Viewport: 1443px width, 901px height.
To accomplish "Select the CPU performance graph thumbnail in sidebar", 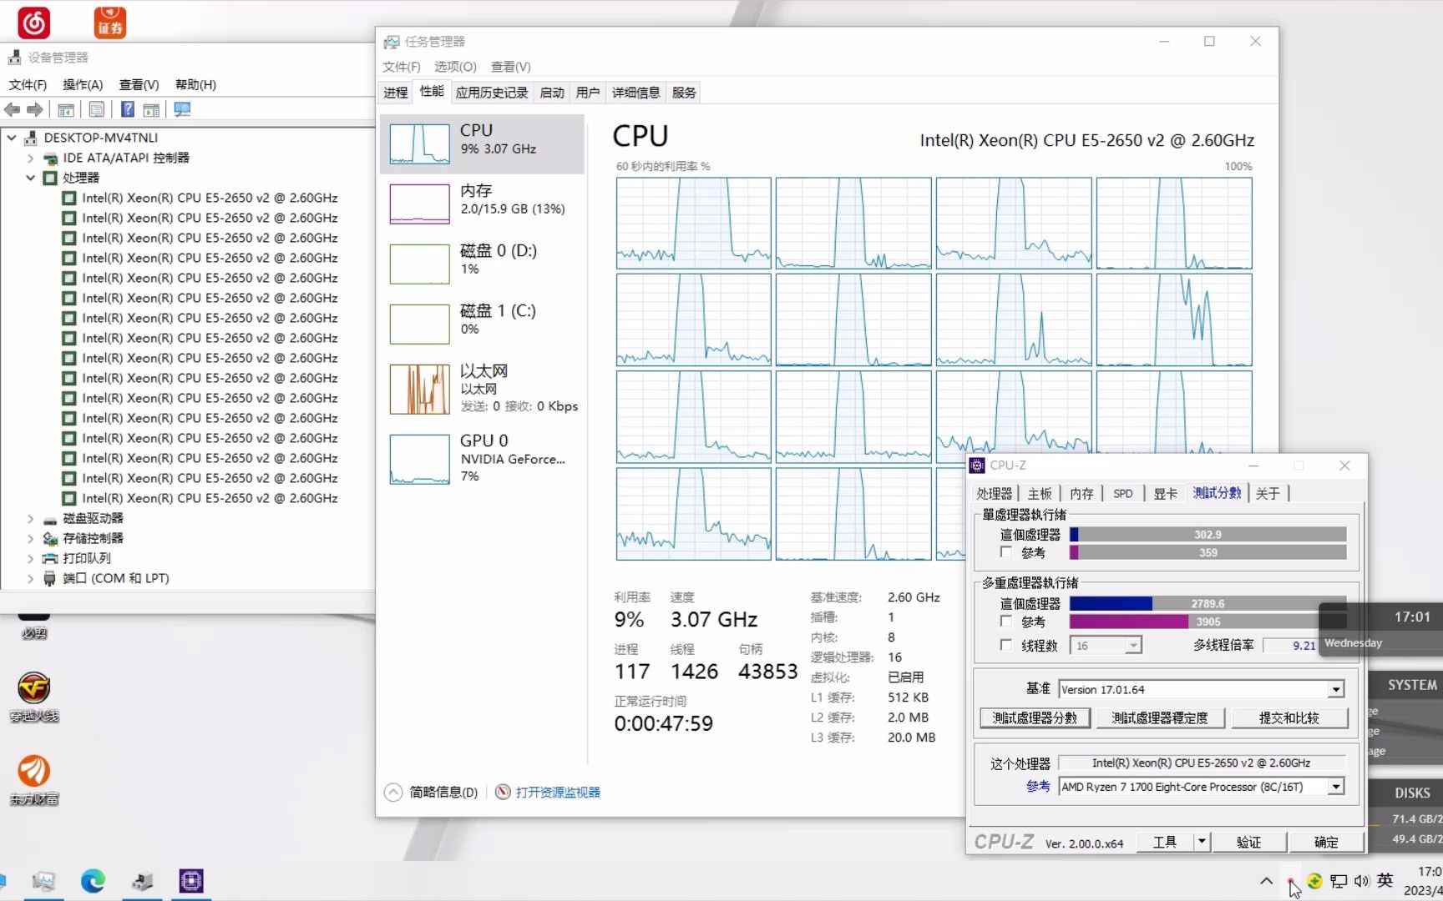I will click(x=419, y=143).
